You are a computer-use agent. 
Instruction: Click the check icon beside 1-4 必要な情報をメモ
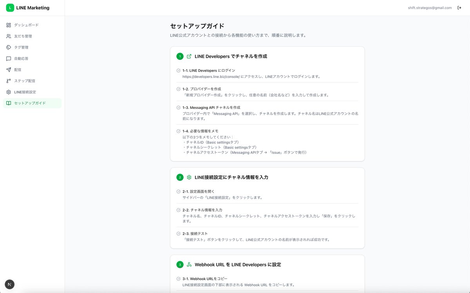(x=179, y=131)
